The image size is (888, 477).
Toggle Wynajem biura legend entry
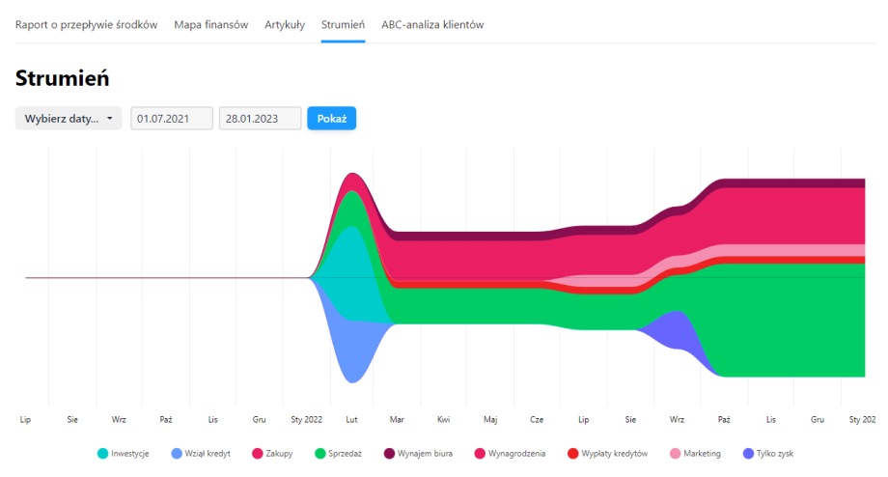414,453
